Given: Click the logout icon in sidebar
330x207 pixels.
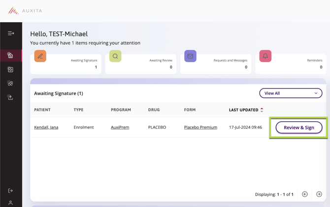Looking at the screenshot, I should coord(10,190).
